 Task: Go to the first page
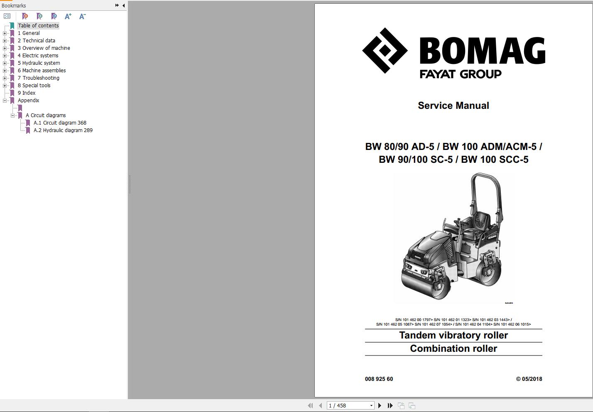click(x=310, y=405)
